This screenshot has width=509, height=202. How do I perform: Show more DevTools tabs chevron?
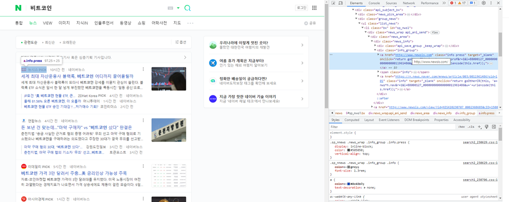pos(444,3)
